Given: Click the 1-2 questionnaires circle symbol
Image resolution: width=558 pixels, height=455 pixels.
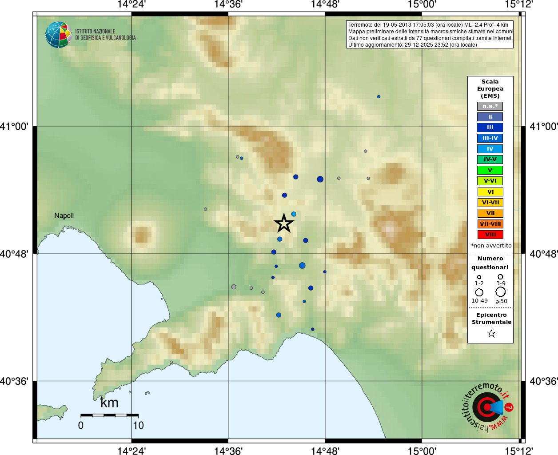Looking at the screenshot, I should [x=479, y=277].
